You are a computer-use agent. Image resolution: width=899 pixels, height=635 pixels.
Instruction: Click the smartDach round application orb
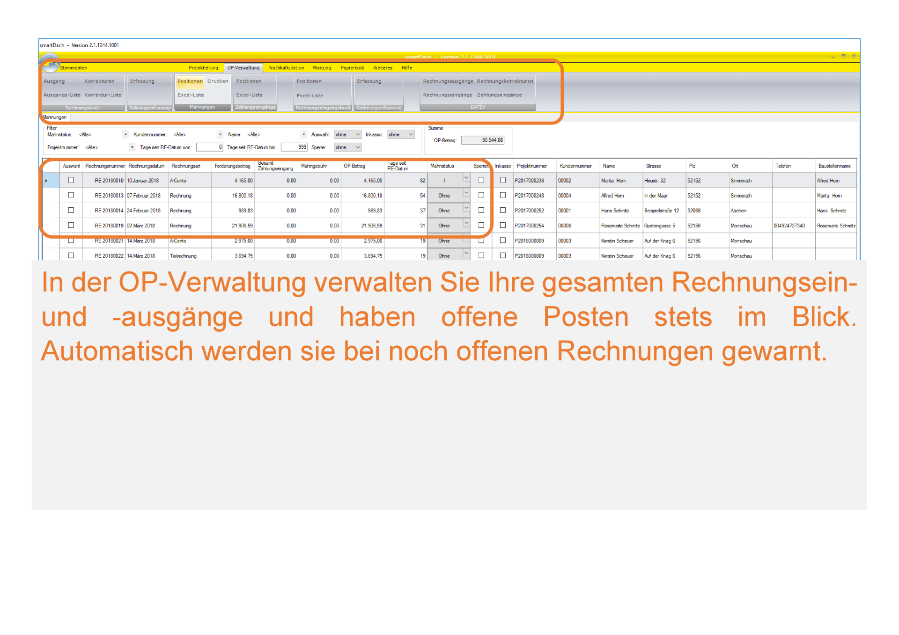point(50,63)
